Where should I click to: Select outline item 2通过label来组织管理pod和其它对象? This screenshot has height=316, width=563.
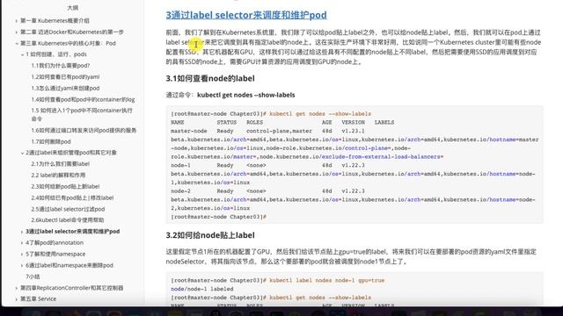coord(71,153)
